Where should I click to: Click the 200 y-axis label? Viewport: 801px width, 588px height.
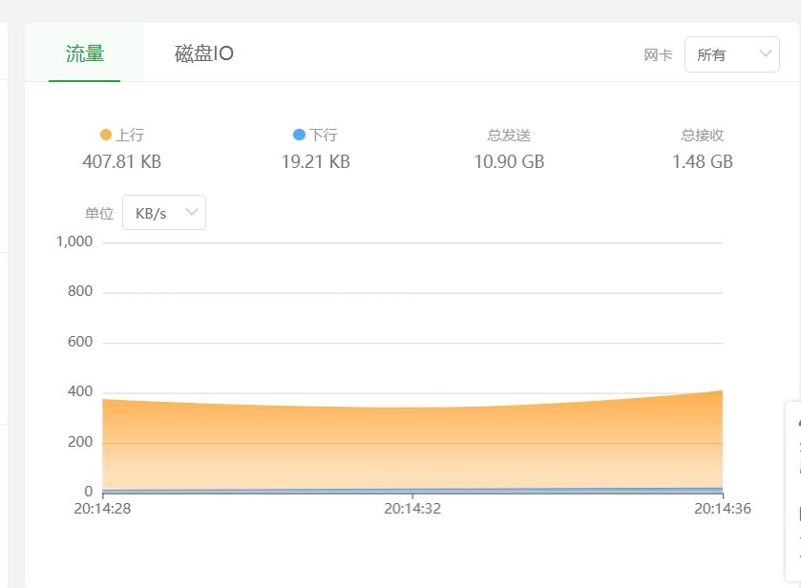pos(80,441)
